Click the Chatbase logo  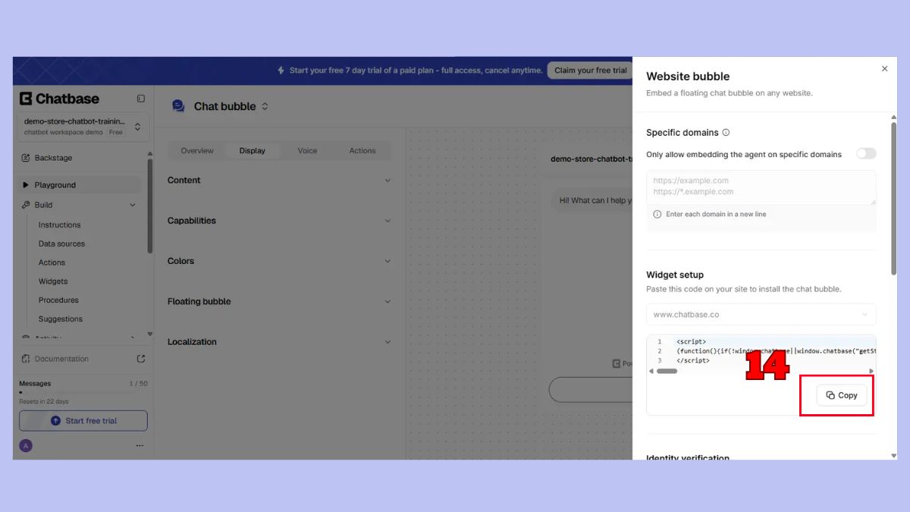click(59, 99)
